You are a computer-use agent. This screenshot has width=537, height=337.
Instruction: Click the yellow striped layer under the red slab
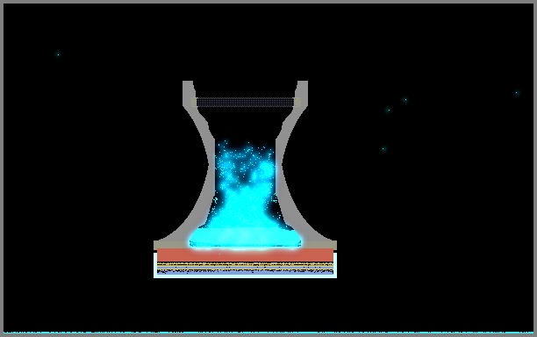click(245, 265)
